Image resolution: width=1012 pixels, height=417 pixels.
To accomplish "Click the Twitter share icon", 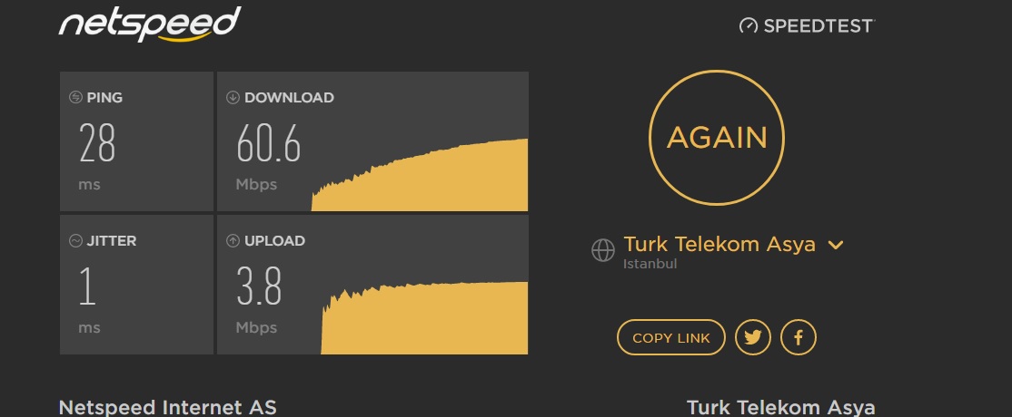I will point(752,337).
